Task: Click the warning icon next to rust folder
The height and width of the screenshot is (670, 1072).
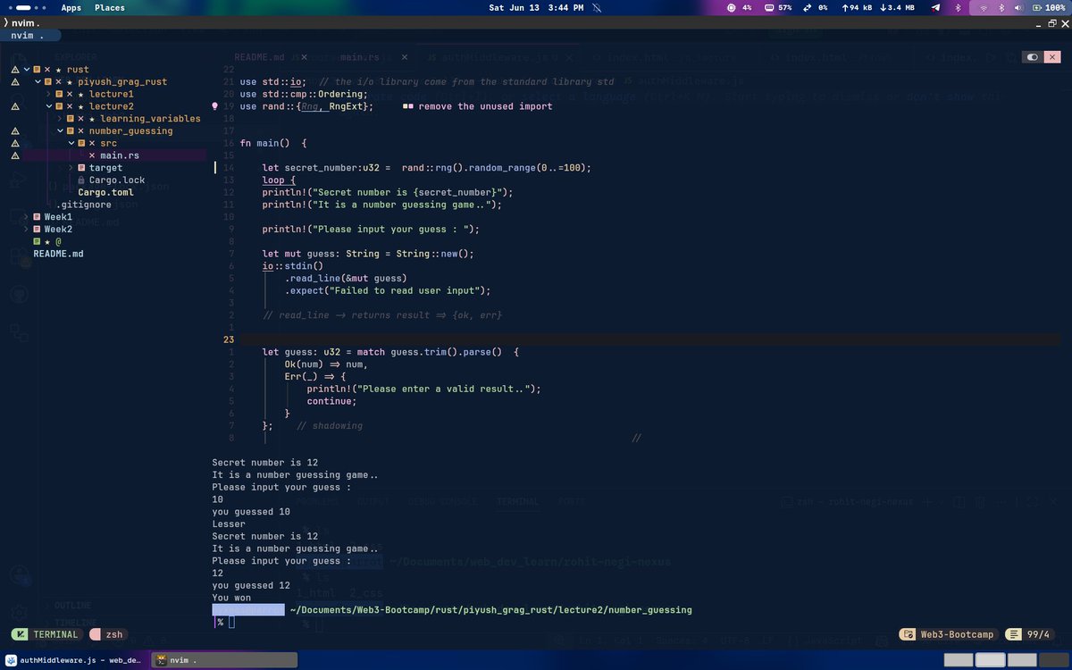Action: click(14, 70)
